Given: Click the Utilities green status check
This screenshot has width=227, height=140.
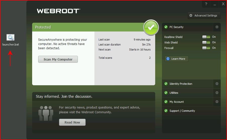Looking at the screenshot, I should pyautogui.click(x=166, y=93).
